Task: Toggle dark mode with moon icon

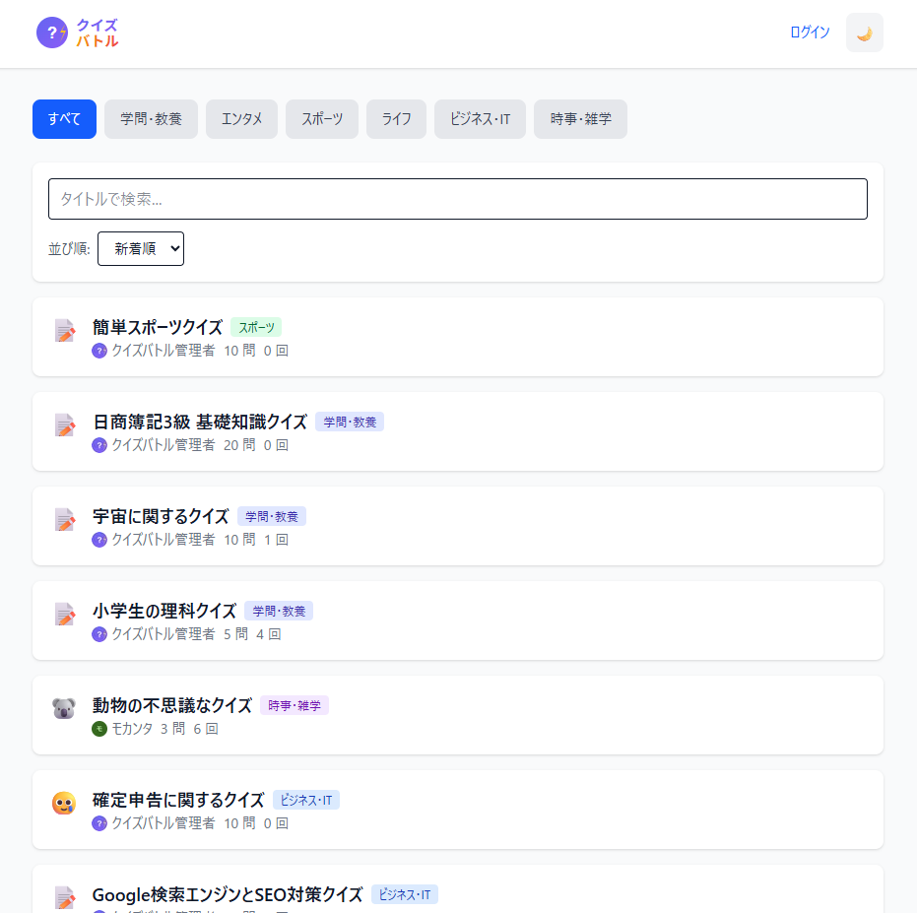Action: tap(864, 33)
